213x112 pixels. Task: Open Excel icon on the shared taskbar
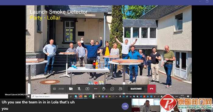pos(90,96)
